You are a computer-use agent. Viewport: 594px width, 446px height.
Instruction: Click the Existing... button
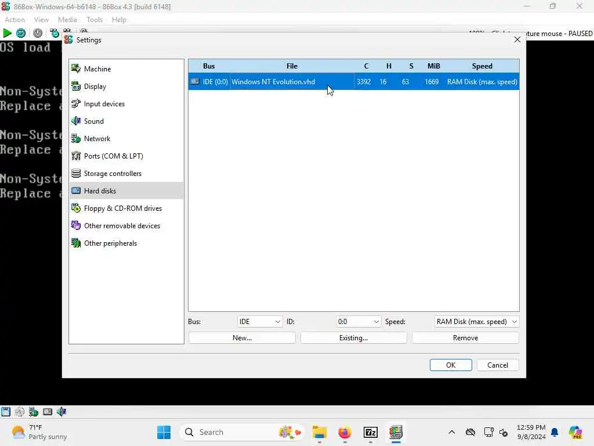[353, 338]
